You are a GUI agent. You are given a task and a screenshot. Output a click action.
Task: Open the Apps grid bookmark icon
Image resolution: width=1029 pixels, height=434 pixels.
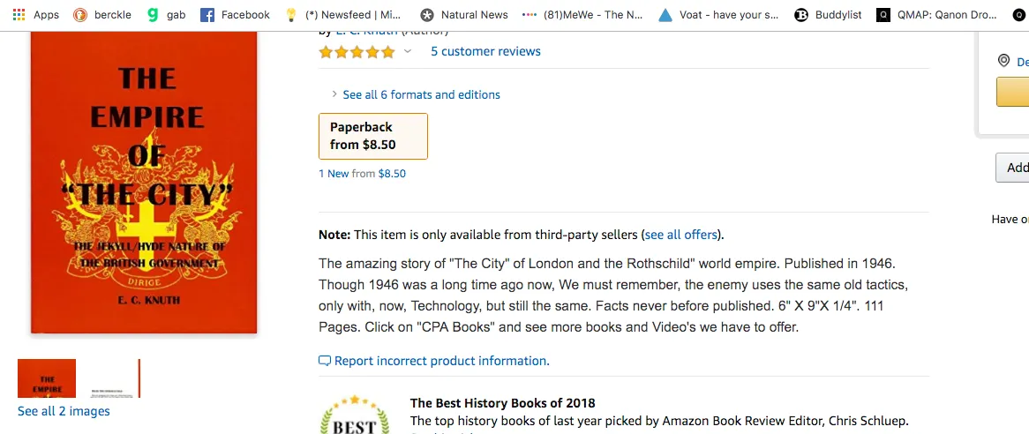tap(19, 14)
